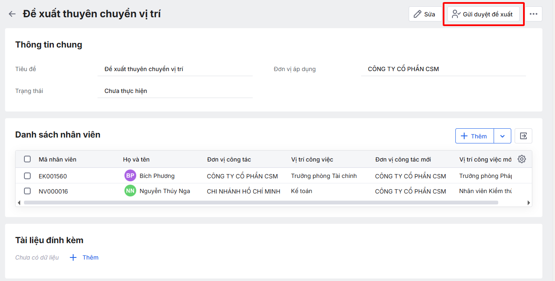Click the export employee list icon
Viewport: 555px width, 281px height.
pyautogui.click(x=523, y=136)
